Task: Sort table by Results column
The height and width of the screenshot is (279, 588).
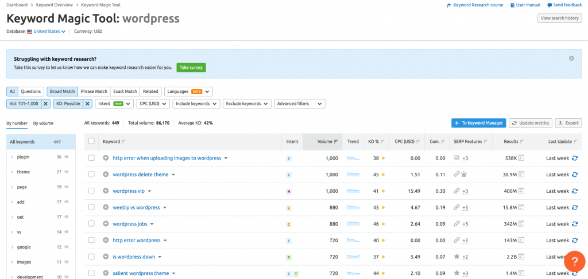Action: [513, 142]
